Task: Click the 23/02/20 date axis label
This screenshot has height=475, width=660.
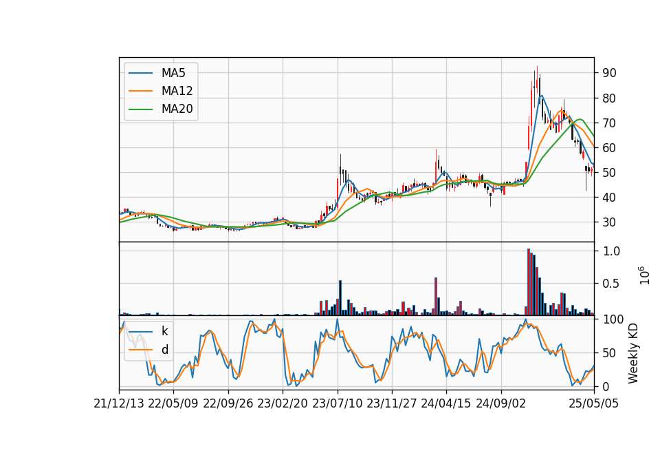Action: (x=283, y=403)
